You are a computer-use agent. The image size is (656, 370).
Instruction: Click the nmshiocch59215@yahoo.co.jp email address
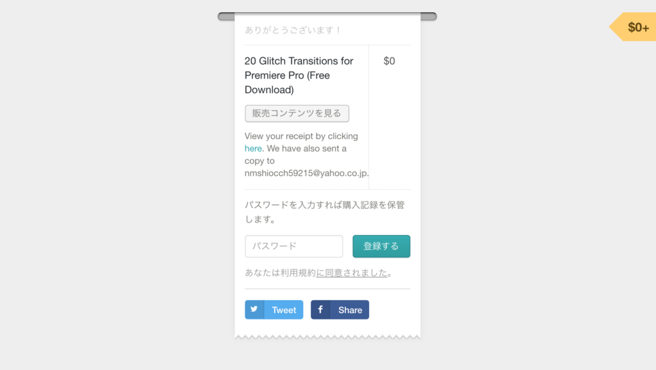point(306,173)
